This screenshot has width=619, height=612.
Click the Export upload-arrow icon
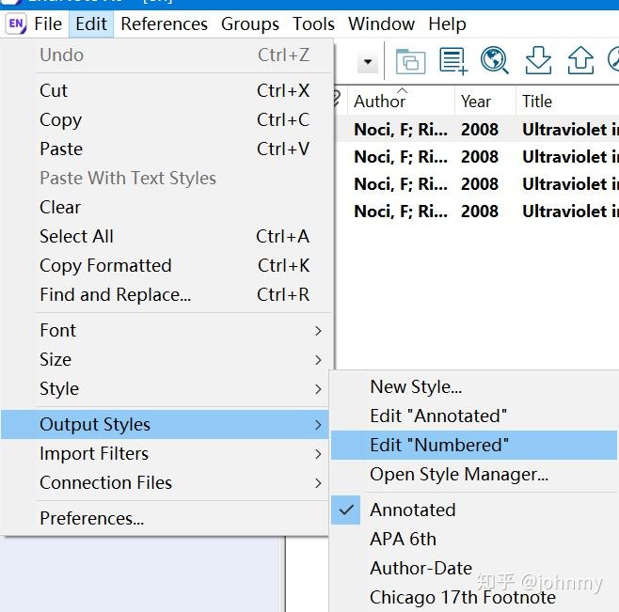(580, 60)
